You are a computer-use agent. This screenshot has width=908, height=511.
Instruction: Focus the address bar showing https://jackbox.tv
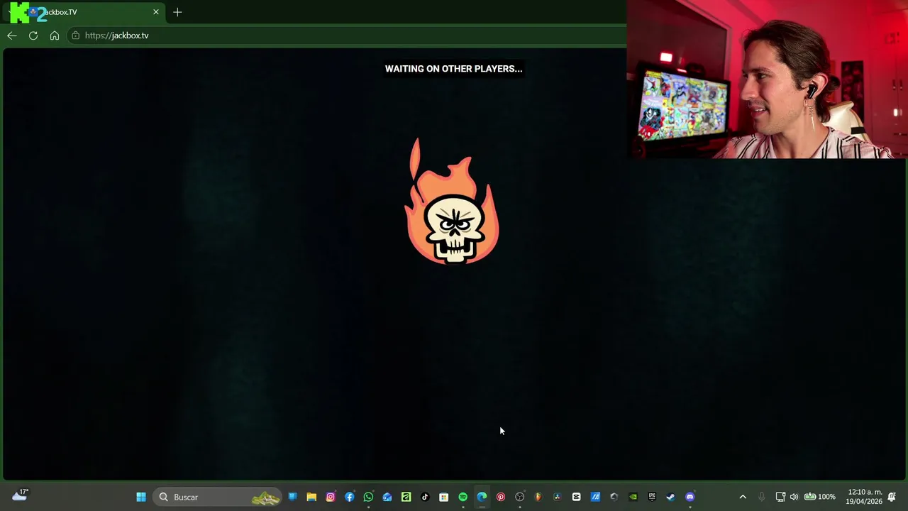[348, 35]
